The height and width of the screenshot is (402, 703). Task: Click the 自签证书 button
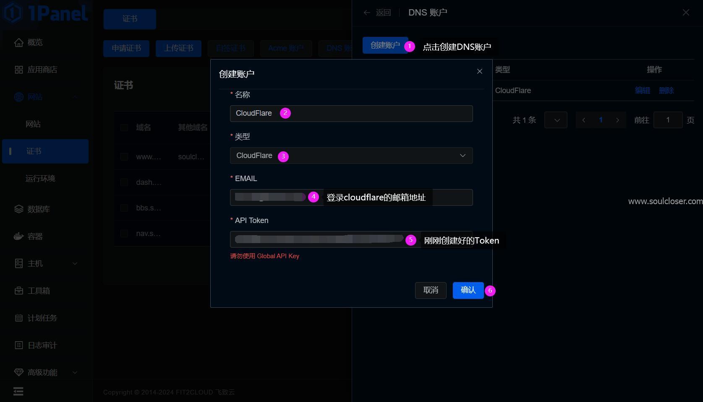230,49
